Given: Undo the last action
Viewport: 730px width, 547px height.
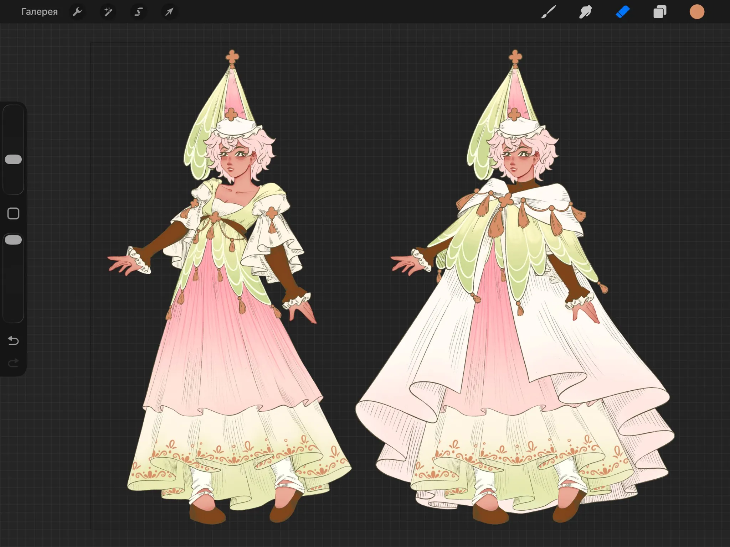Looking at the screenshot, I should pos(13,341).
